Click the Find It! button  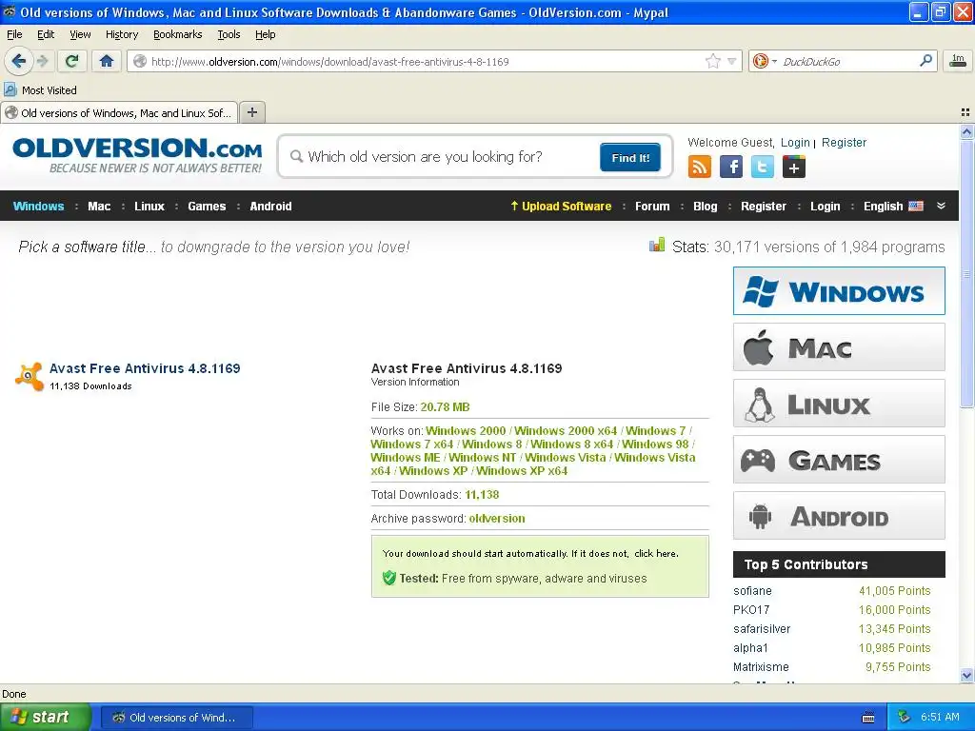630,157
